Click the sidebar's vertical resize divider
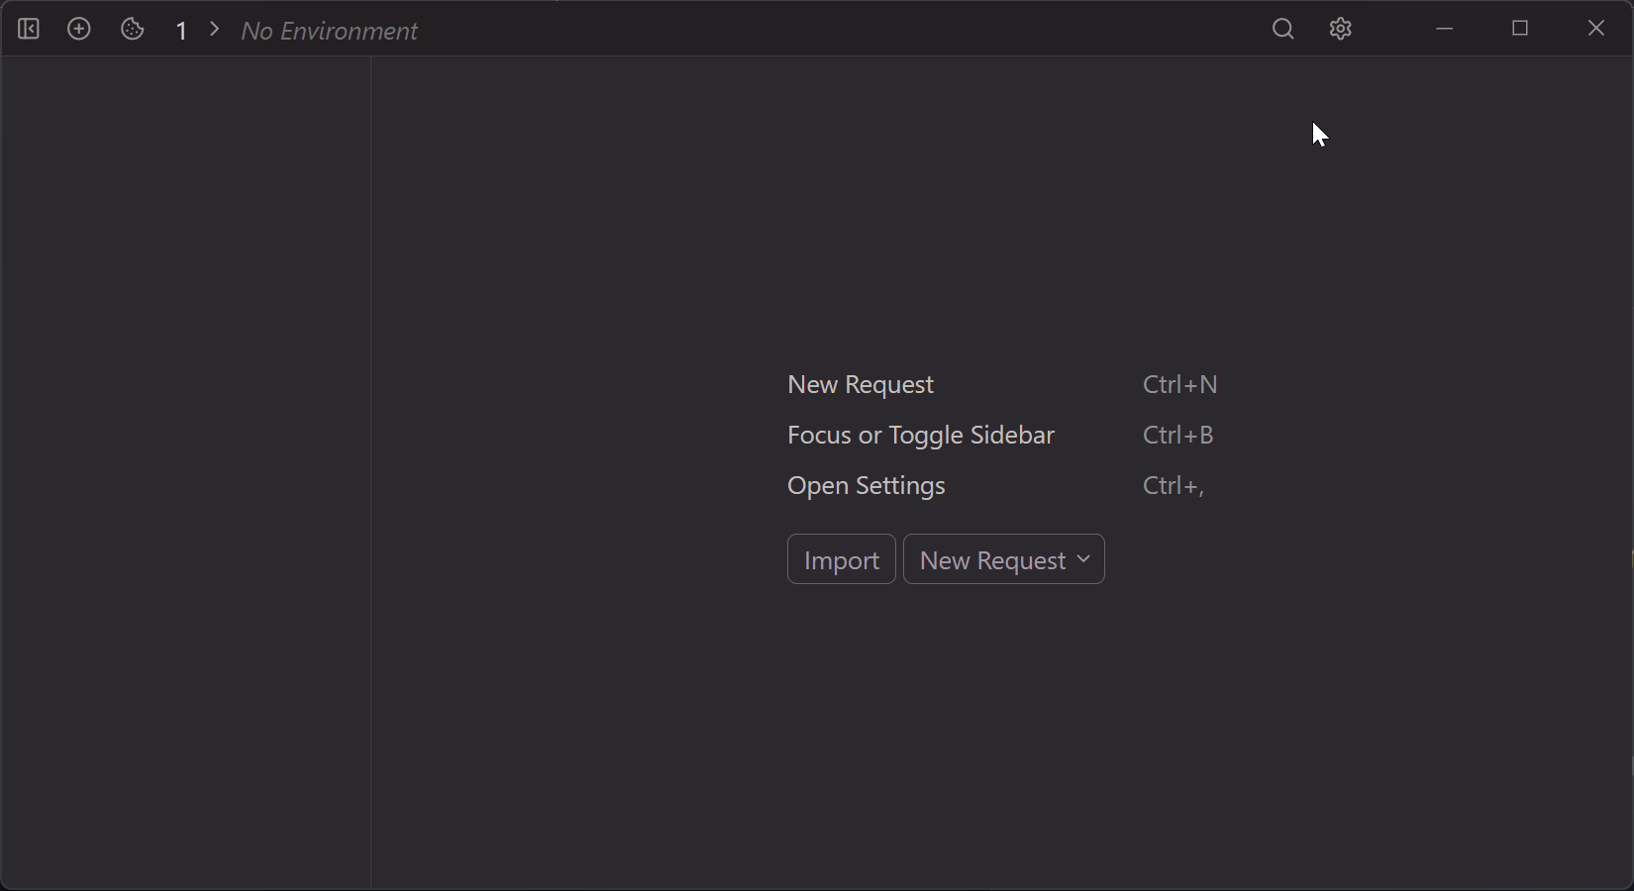This screenshot has width=1634, height=891. 370,473
